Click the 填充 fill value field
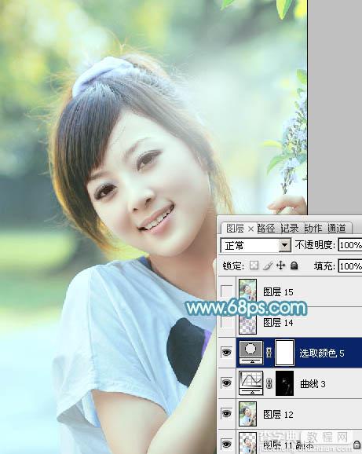This screenshot has width=362, height=454. tap(350, 265)
